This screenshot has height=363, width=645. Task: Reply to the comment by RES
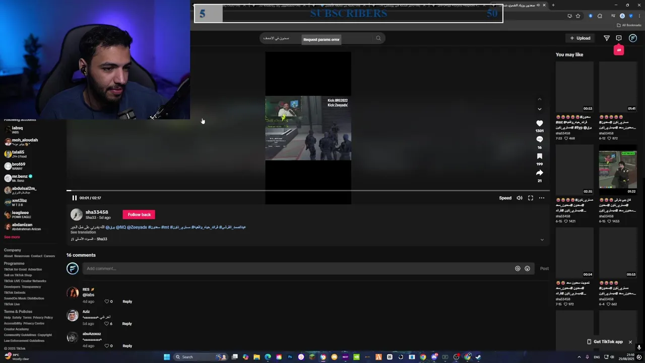127,301
